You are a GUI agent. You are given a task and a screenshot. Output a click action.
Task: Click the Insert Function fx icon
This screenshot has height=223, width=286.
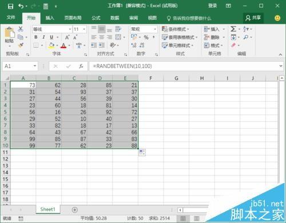[x=81, y=66]
